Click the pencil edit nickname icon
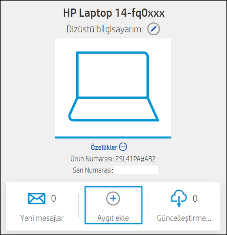 click(154, 29)
